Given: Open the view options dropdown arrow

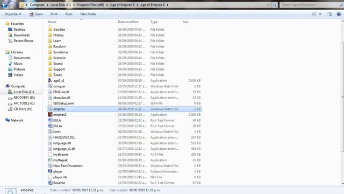Looking at the screenshot, I should tap(320, 14).
